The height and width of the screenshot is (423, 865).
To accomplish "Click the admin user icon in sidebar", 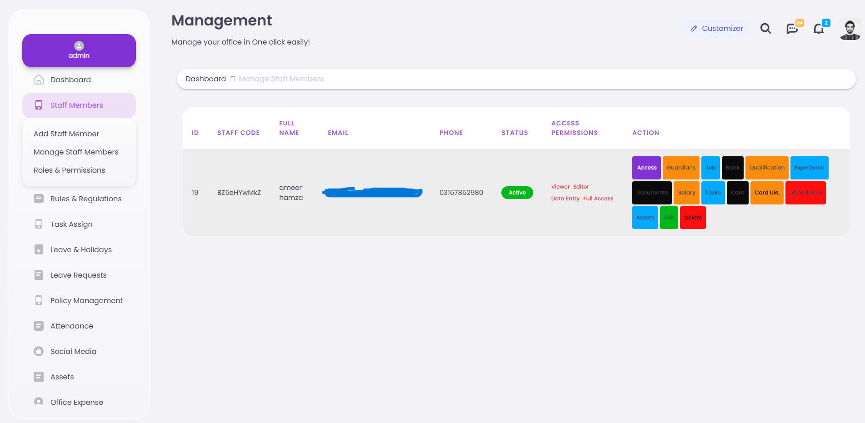I will click(x=79, y=46).
